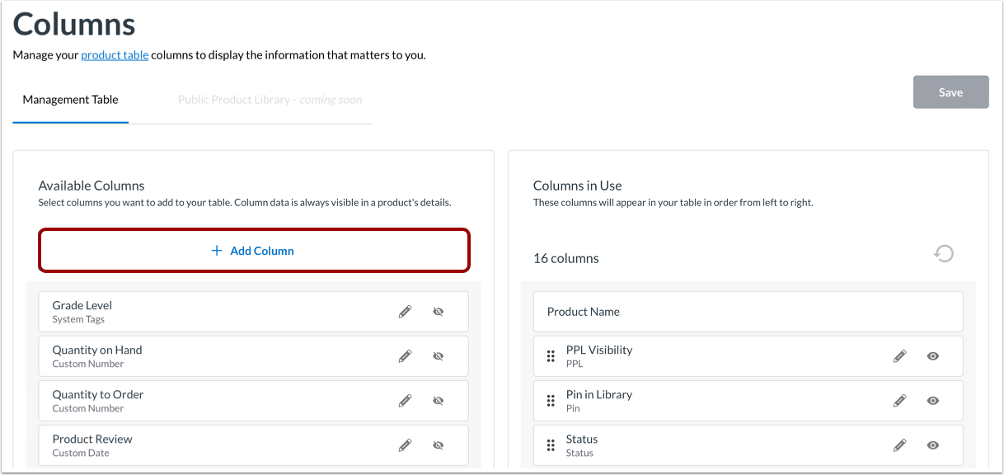The width and height of the screenshot is (1004, 475).
Task: Edit the Quantity on Hand column
Action: tap(405, 355)
